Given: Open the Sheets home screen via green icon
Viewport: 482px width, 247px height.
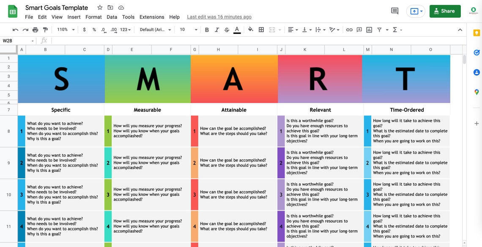Looking at the screenshot, I should [x=12, y=11].
